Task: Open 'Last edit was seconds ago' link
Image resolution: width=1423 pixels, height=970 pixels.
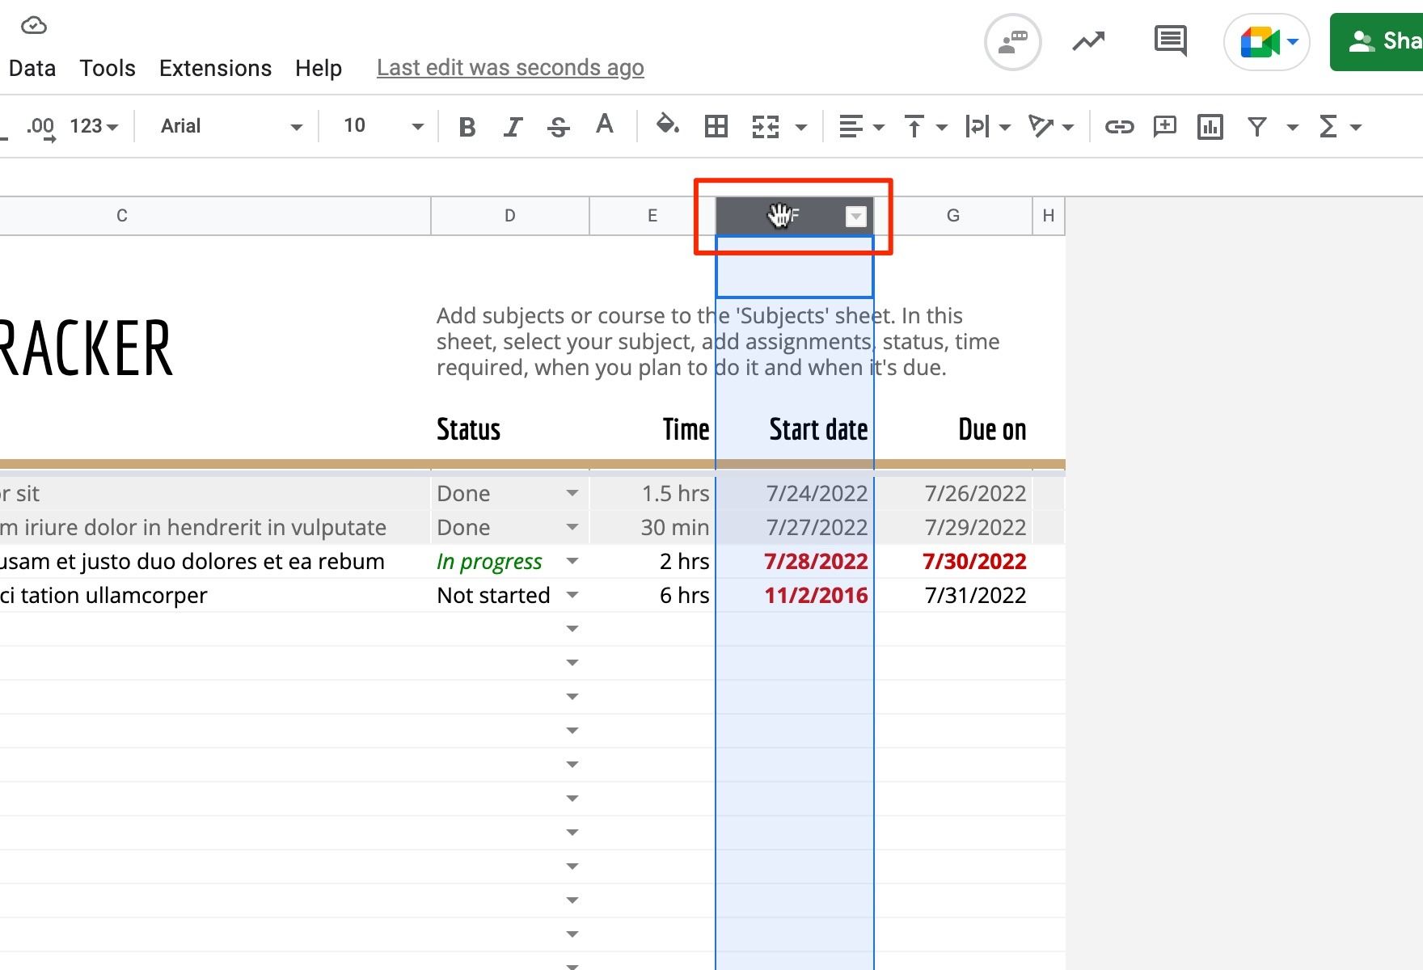Action: click(x=510, y=68)
